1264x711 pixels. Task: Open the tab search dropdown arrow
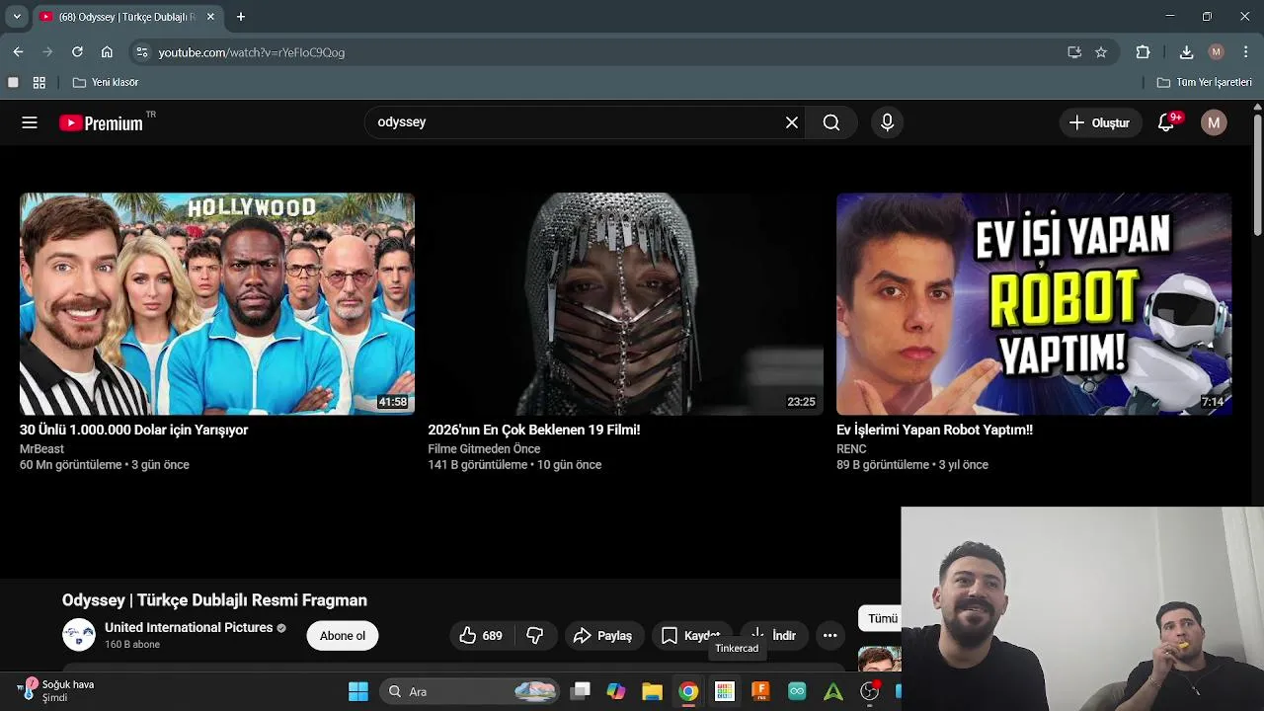pos(17,17)
